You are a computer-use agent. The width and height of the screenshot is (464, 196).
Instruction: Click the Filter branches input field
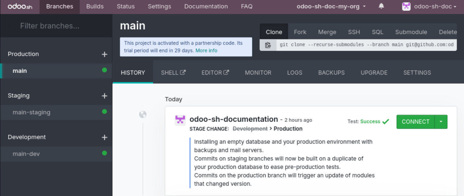50,26
